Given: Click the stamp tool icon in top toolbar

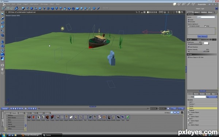Looking at the screenshot, I should (16, 8).
